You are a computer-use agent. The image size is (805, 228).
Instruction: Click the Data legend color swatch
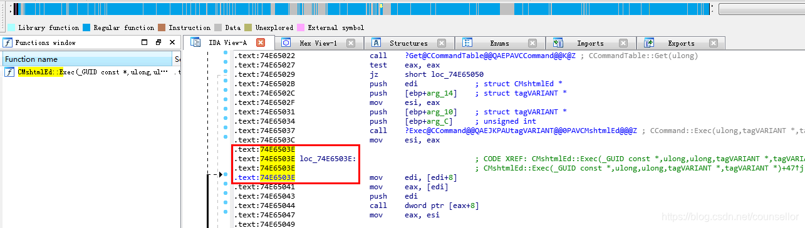[x=218, y=27]
